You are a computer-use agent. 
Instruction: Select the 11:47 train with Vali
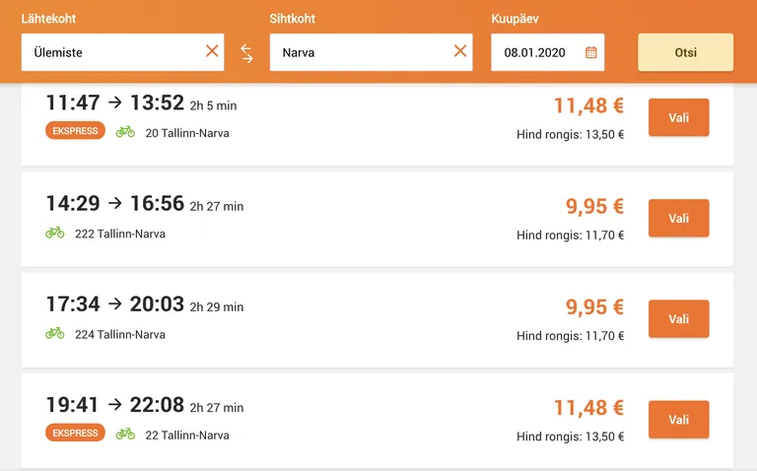(x=679, y=117)
